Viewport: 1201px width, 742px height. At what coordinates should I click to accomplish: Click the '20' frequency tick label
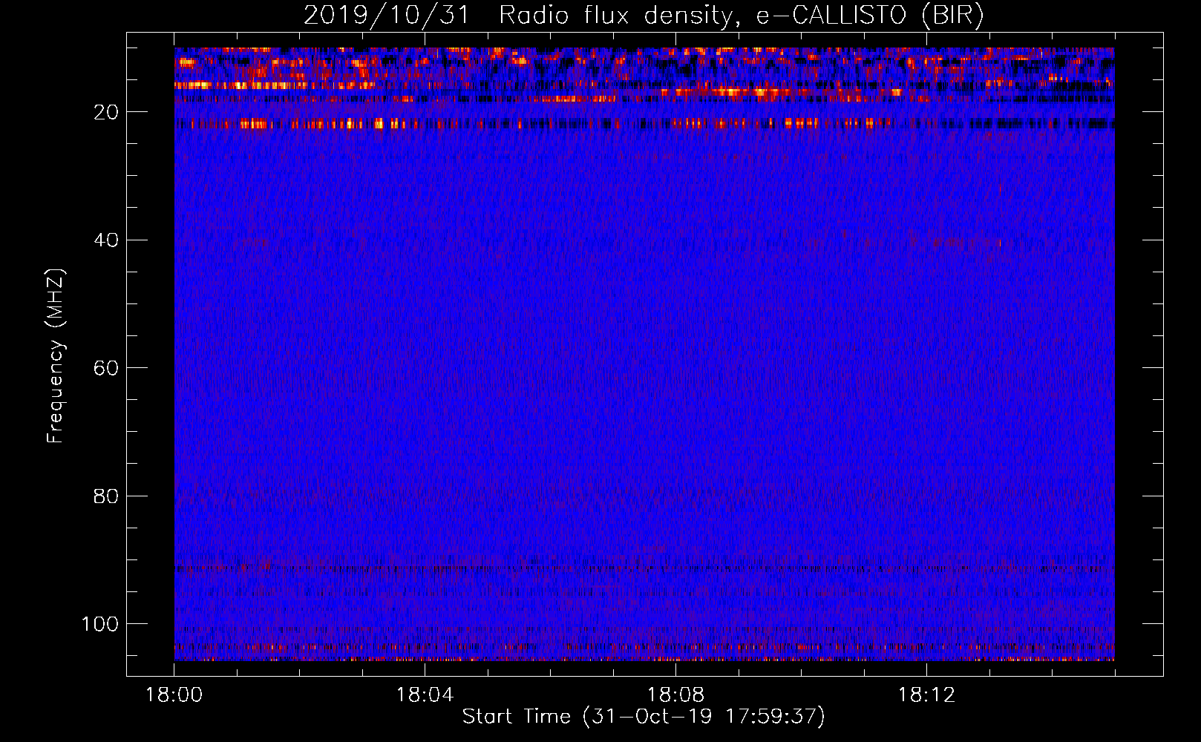tap(106, 112)
